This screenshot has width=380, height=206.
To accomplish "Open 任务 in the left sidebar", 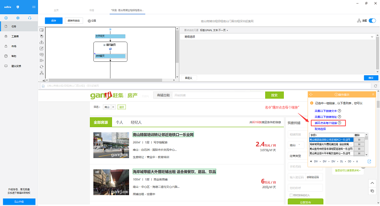I will (19, 27).
